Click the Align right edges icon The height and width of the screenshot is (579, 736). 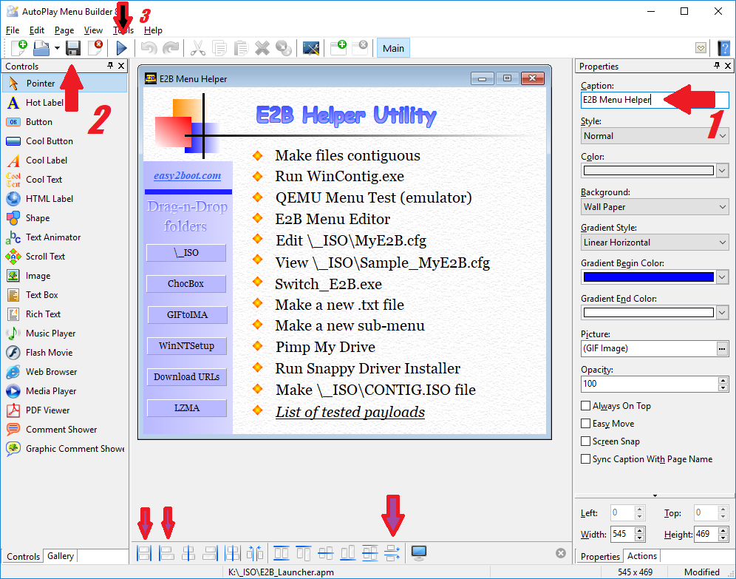click(x=211, y=553)
